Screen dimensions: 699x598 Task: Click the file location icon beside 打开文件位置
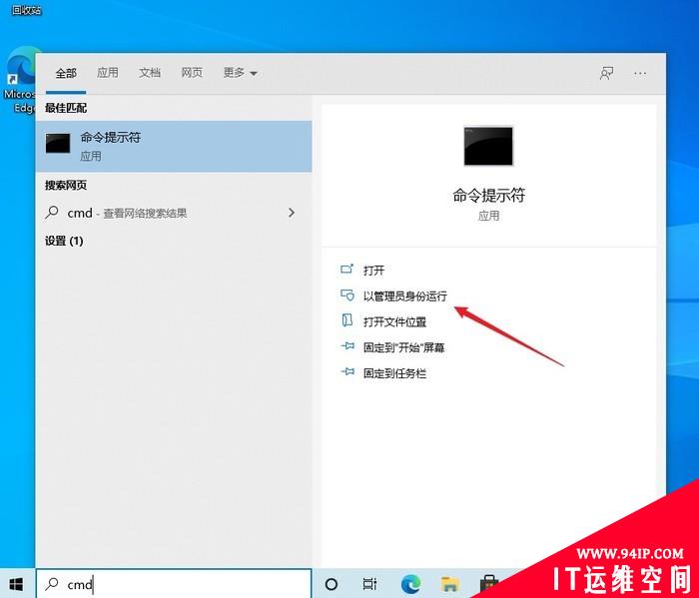347,320
